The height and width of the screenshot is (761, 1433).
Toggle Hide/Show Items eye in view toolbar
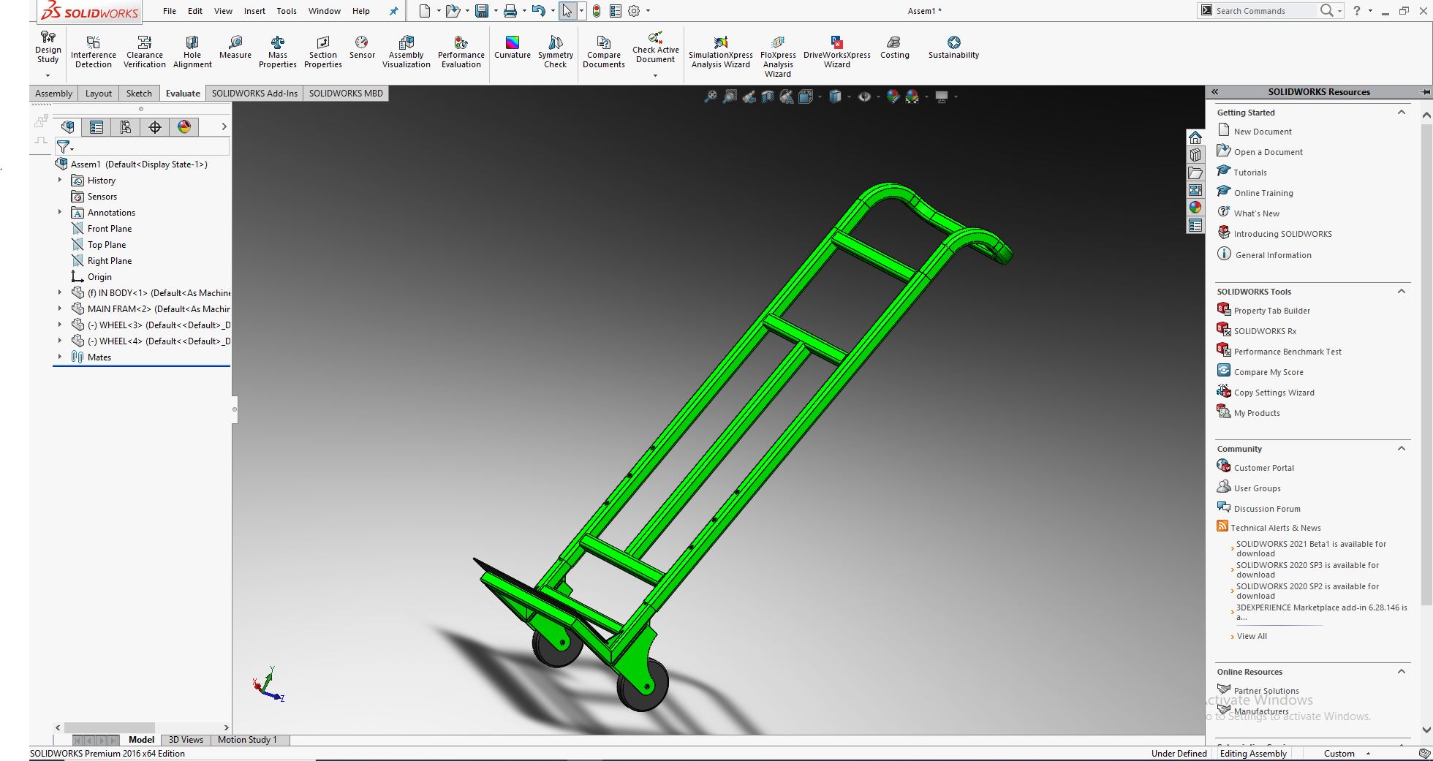coord(865,96)
